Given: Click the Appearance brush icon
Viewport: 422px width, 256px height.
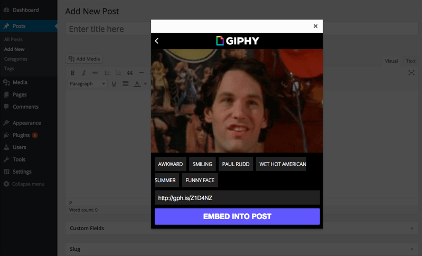Looking at the screenshot, I should point(6,123).
